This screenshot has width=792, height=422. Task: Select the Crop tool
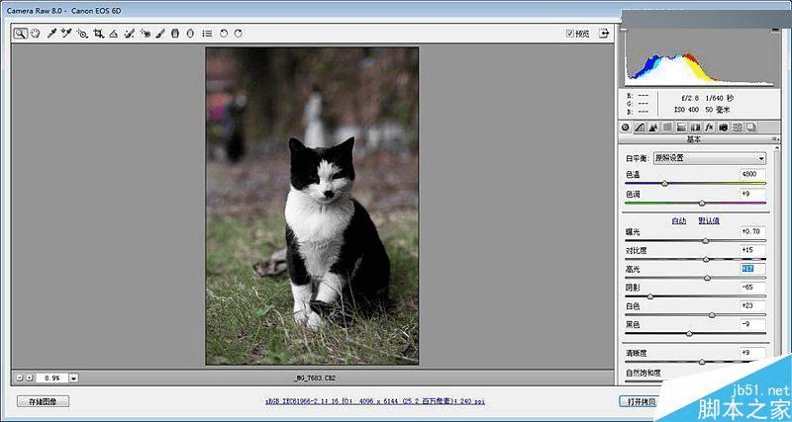coord(98,34)
